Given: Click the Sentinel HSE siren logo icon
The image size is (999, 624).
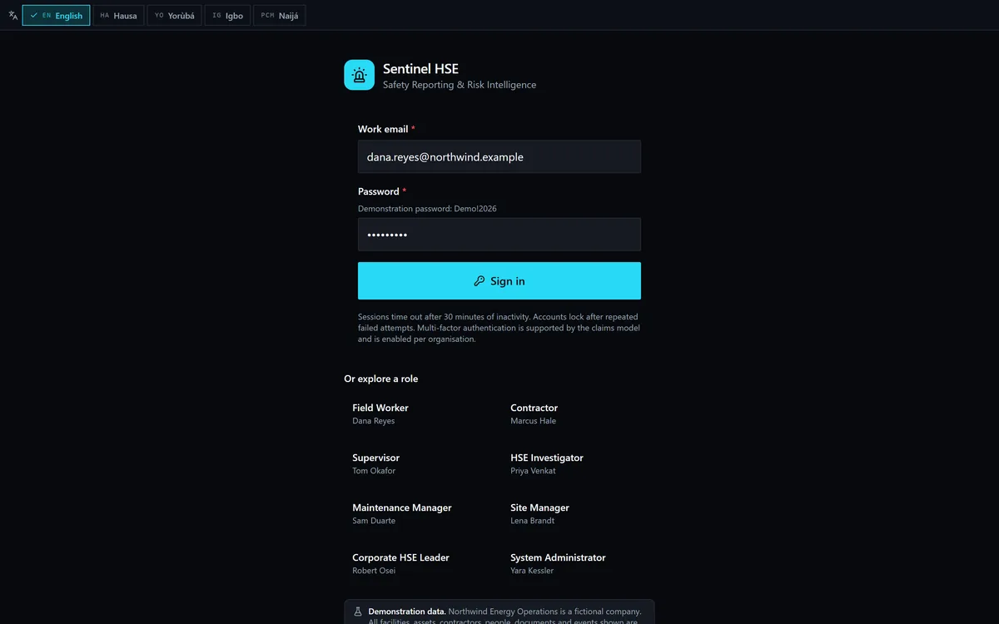Looking at the screenshot, I should coord(359,75).
